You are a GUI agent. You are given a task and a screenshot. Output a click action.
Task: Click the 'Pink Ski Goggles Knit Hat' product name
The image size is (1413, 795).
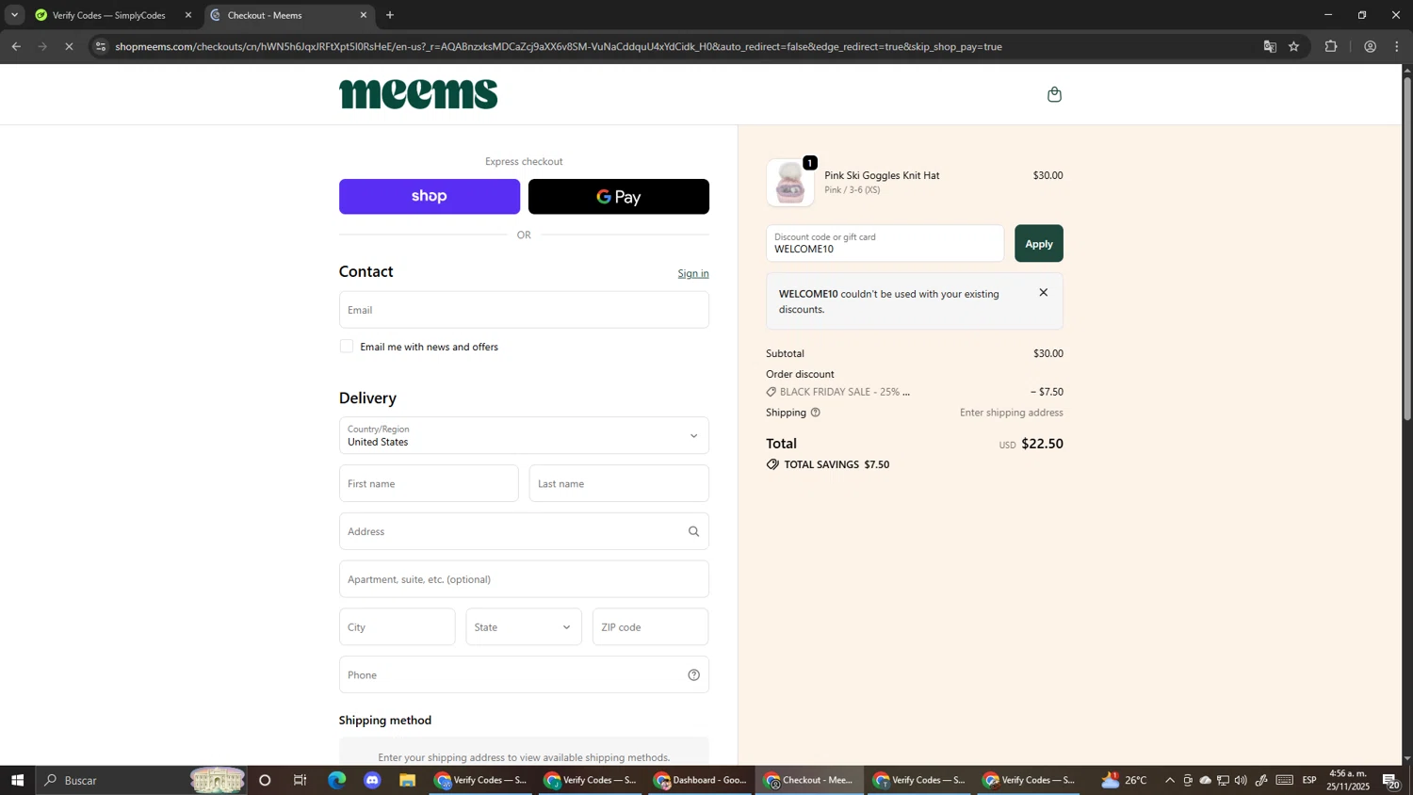click(882, 176)
